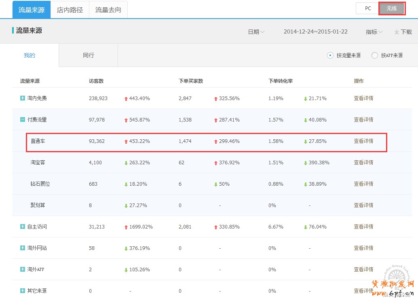The image size is (418, 302).
Task: Switch to the PC view toggle
Action: 367,8
